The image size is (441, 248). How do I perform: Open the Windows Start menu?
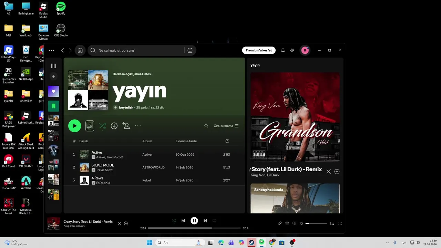click(149, 242)
